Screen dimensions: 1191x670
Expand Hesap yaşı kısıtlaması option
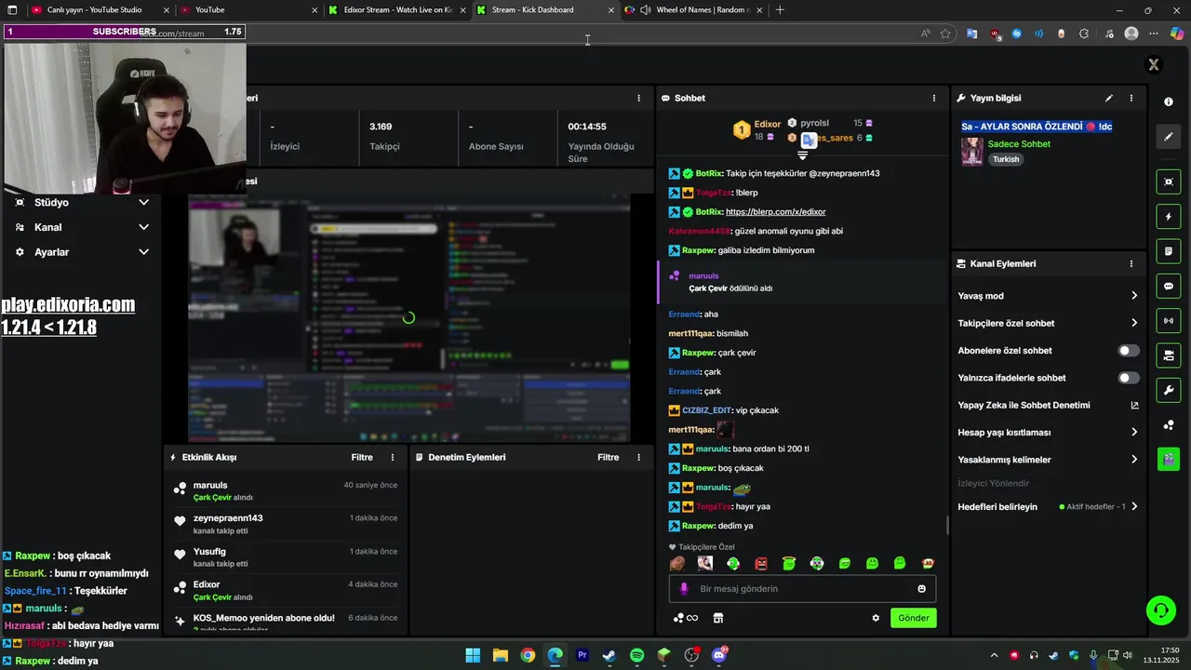click(1134, 432)
